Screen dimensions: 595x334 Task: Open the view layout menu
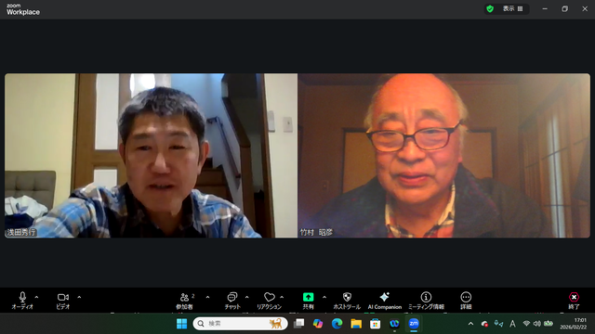[x=512, y=8]
